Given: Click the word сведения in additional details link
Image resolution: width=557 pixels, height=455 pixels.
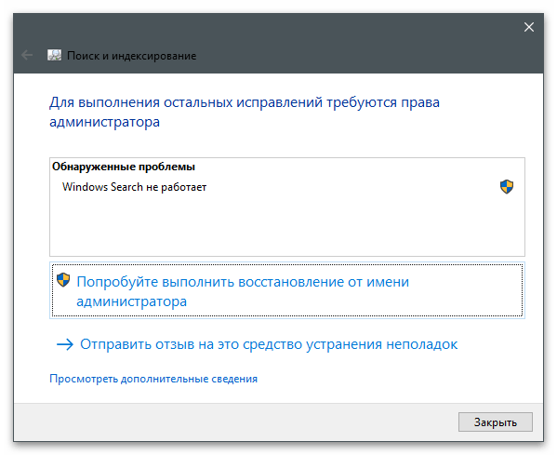Looking at the screenshot, I should [x=234, y=379].
